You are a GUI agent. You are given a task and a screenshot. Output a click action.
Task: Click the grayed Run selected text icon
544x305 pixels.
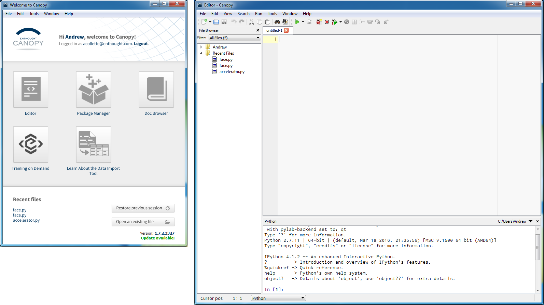point(309,22)
